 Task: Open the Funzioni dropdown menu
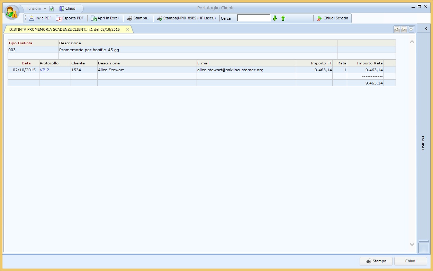[36, 8]
